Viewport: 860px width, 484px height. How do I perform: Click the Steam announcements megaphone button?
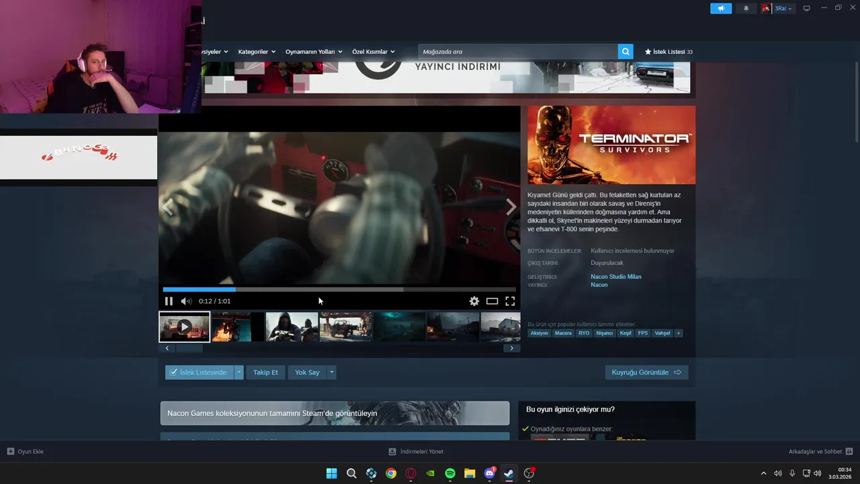(x=721, y=8)
